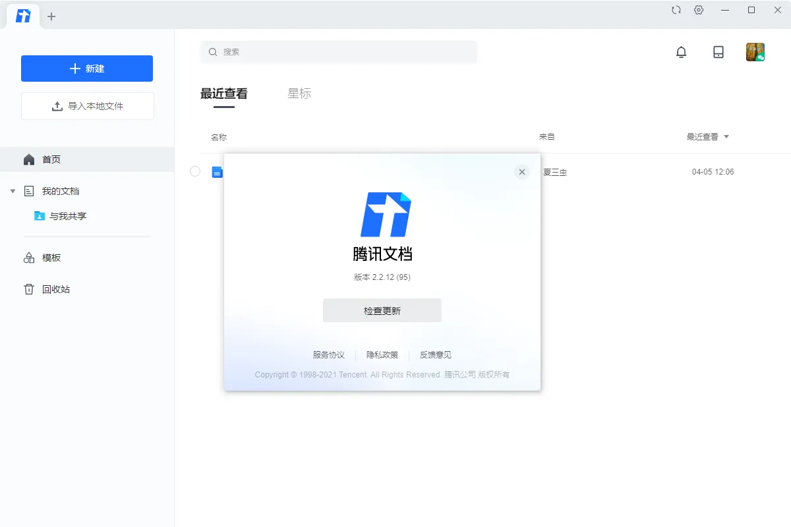Open a new tab with plus icon

51,16
